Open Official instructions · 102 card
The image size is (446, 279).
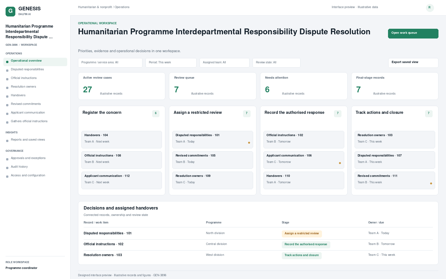tap(304, 139)
